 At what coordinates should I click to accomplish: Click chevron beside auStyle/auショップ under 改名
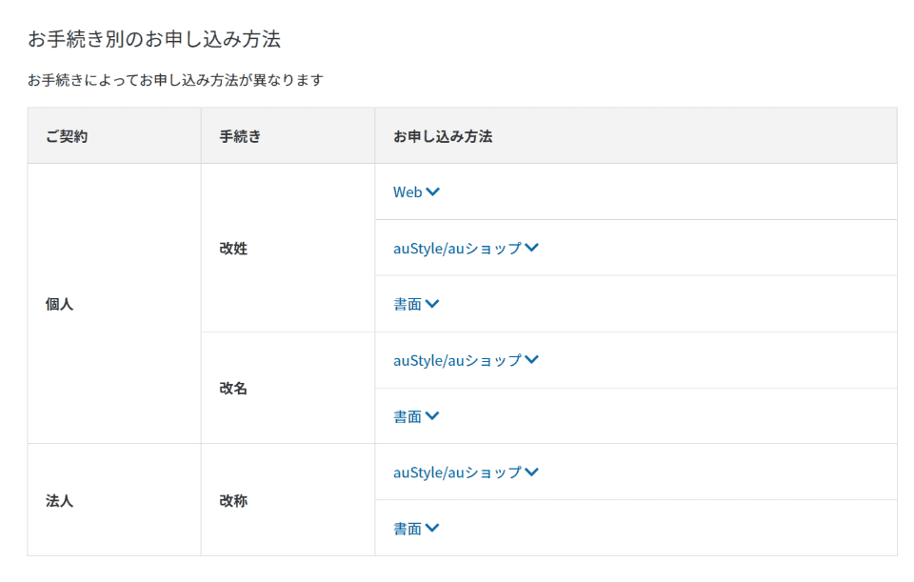531,359
